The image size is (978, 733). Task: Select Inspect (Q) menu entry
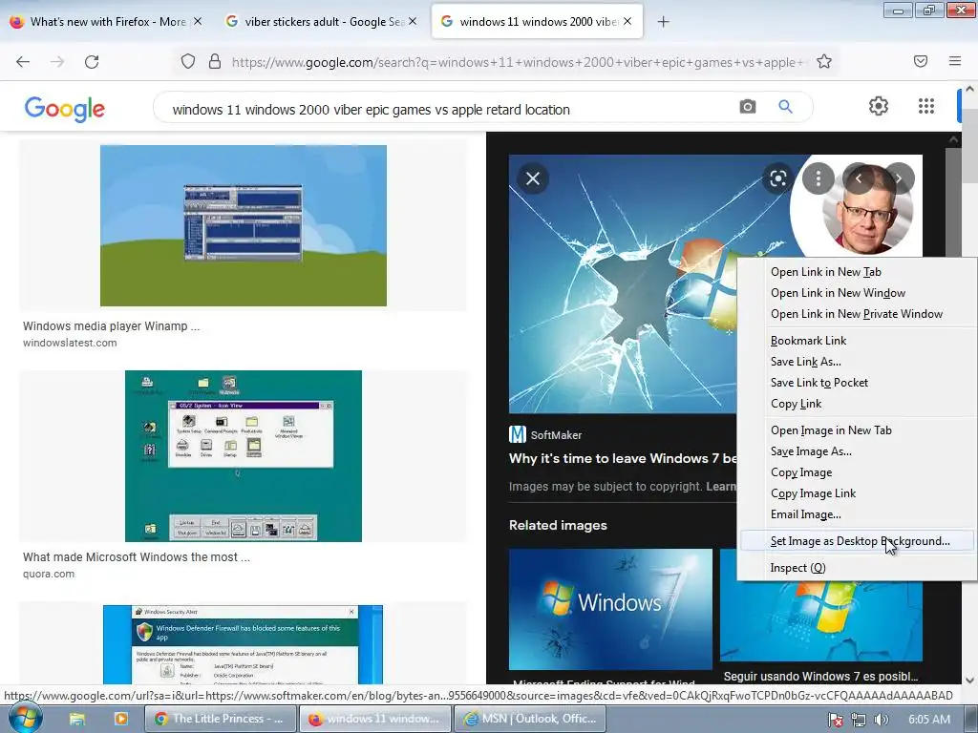[857, 568]
